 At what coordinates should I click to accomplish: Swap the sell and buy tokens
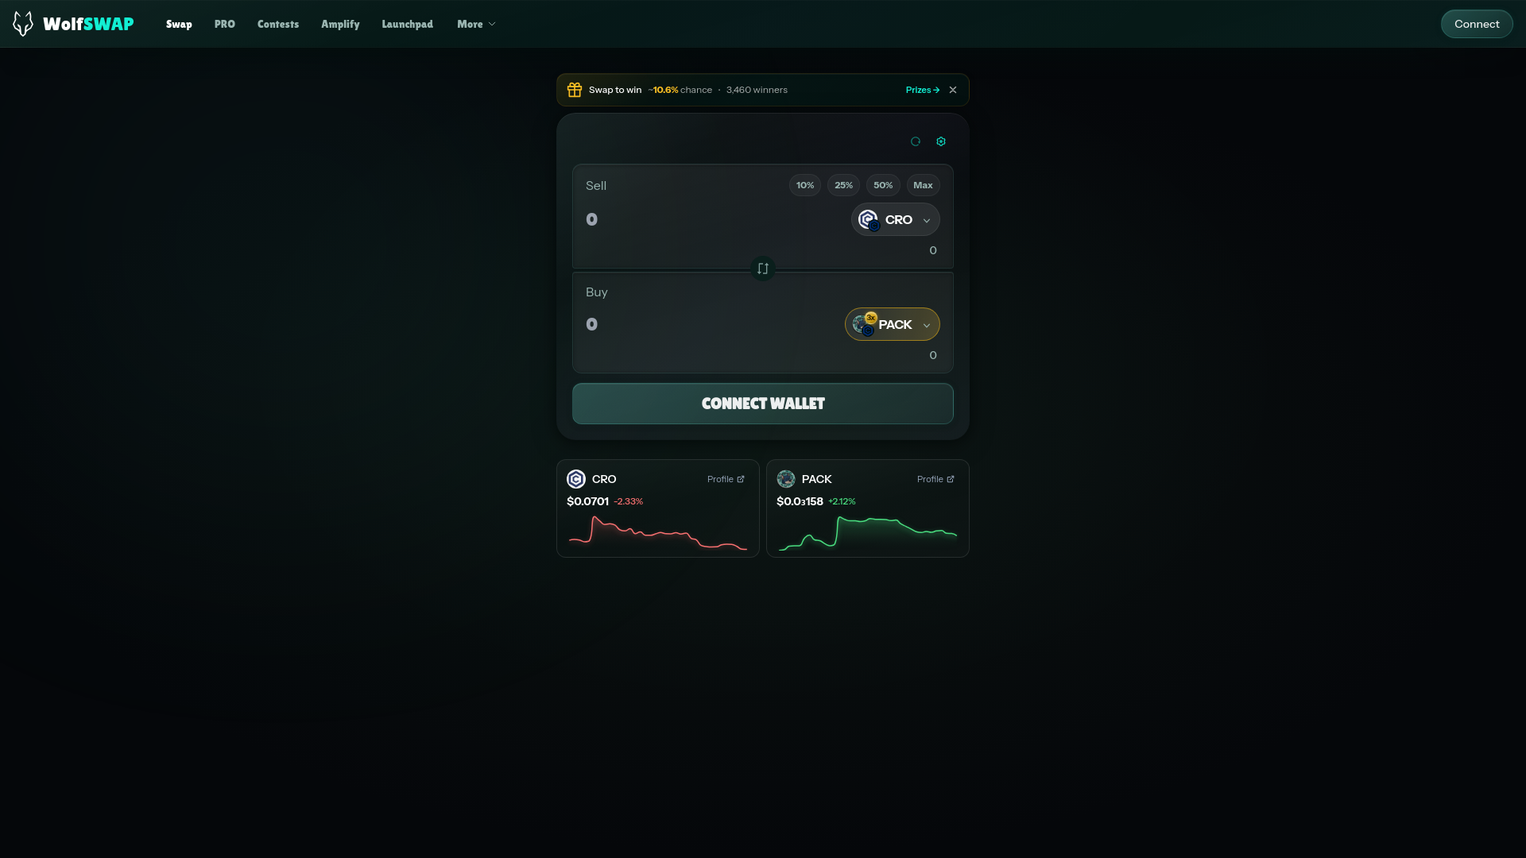pos(763,269)
